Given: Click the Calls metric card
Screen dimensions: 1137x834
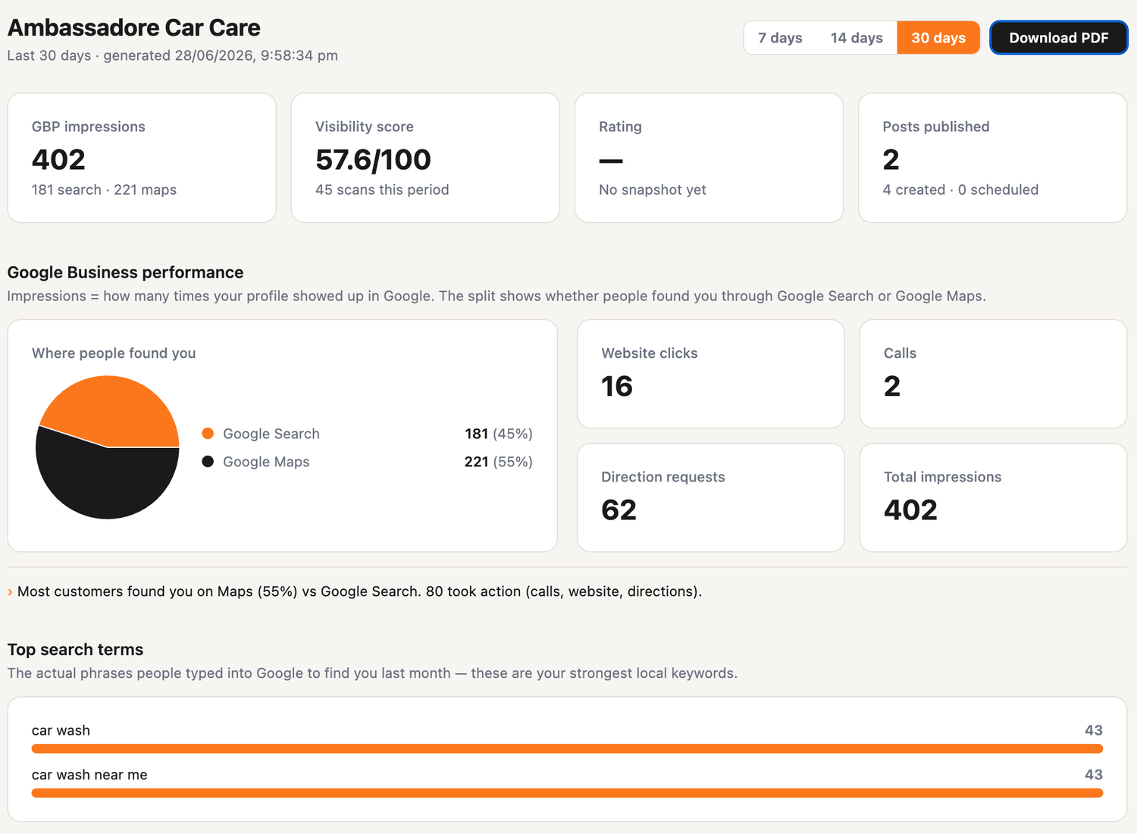Looking at the screenshot, I should pos(993,374).
